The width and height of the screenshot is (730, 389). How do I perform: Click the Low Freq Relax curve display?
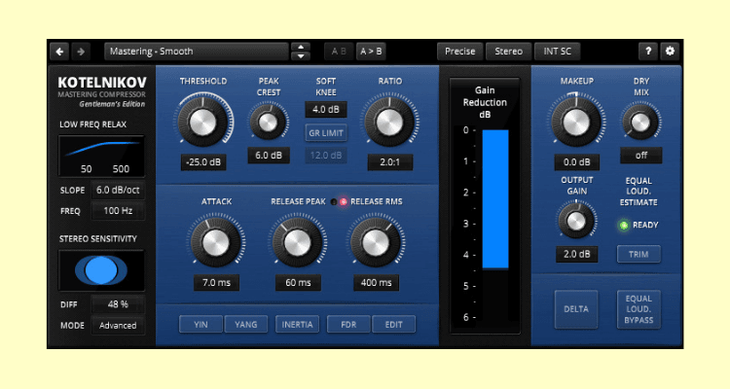(101, 156)
